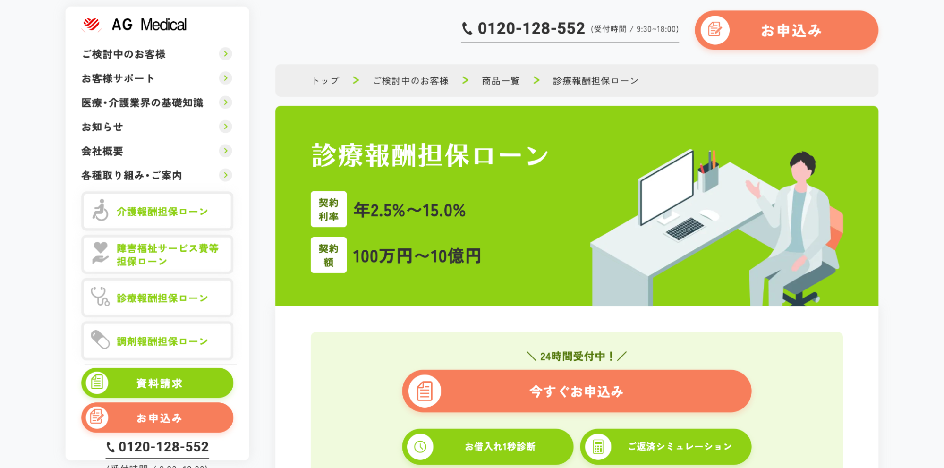Open the 各種取り組み・ご案内 menu item
The height and width of the screenshot is (468, 944).
157,175
